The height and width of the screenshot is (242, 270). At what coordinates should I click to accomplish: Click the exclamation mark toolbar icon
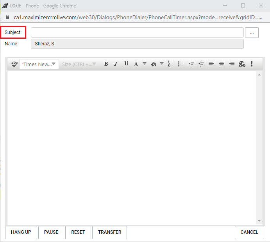pos(252,64)
